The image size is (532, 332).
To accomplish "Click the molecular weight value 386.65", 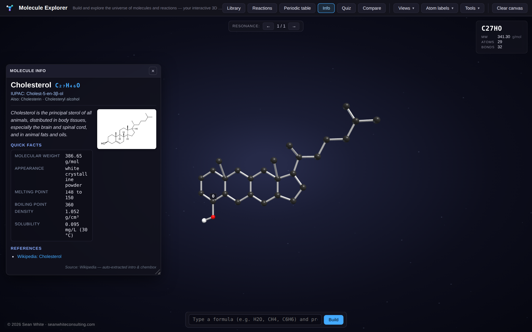I will (74, 159).
